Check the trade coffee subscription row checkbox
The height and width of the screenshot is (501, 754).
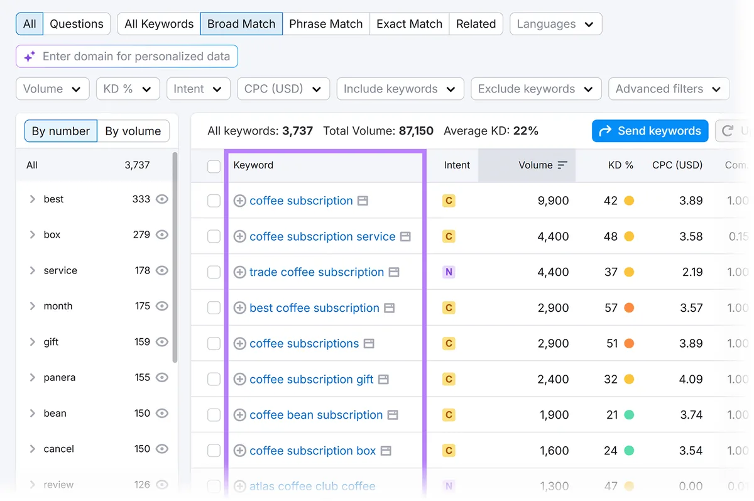point(214,272)
